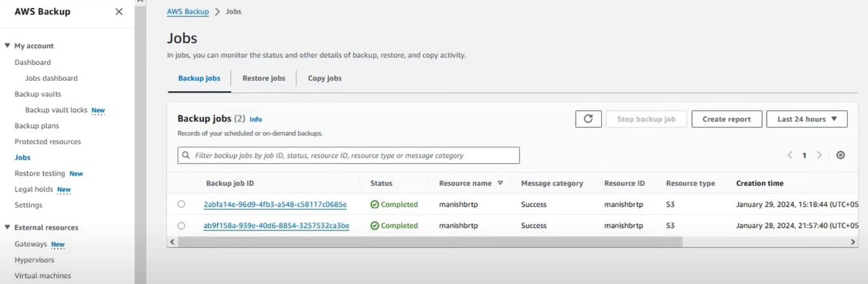Screen dimensions: 868x284
Task: Select radio button for job 2abfa14e
Action: [x=181, y=205]
